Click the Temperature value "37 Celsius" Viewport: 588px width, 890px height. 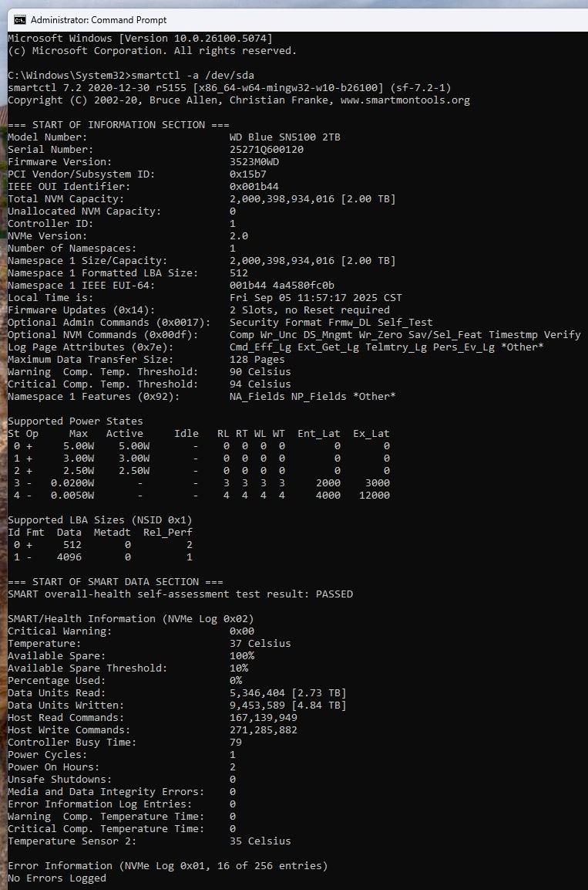pyautogui.click(x=260, y=643)
